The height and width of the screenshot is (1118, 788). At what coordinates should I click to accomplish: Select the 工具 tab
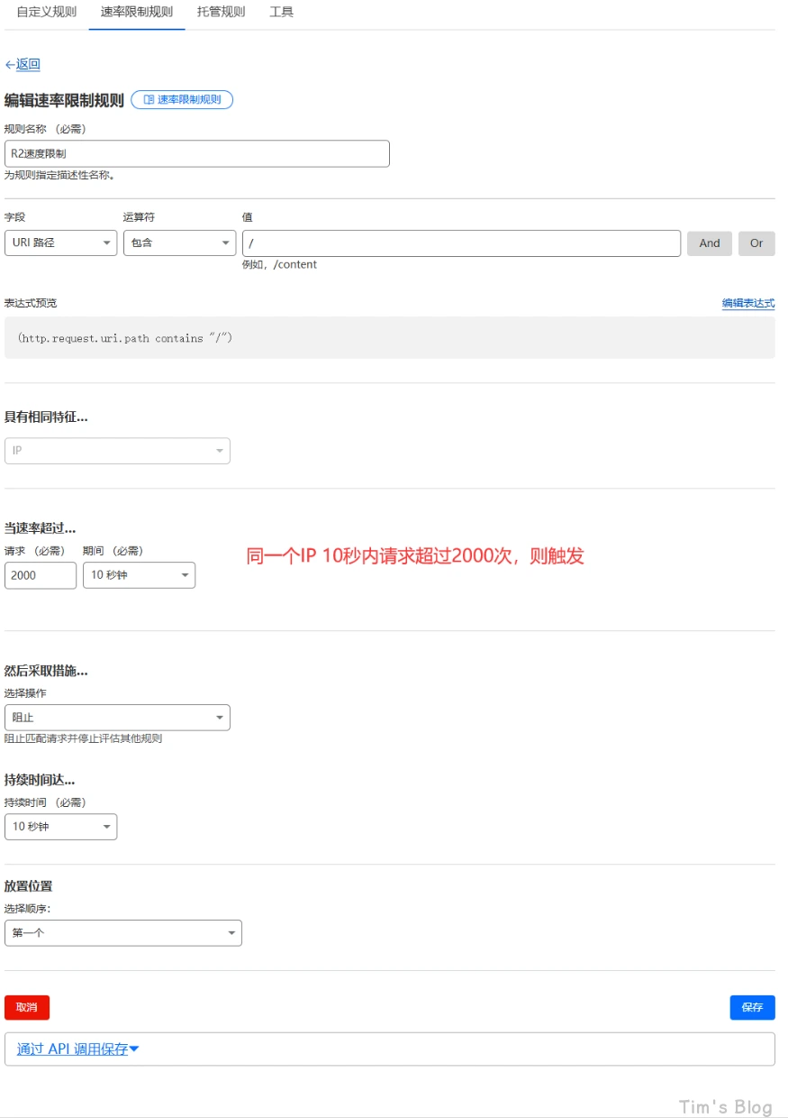pyautogui.click(x=281, y=13)
